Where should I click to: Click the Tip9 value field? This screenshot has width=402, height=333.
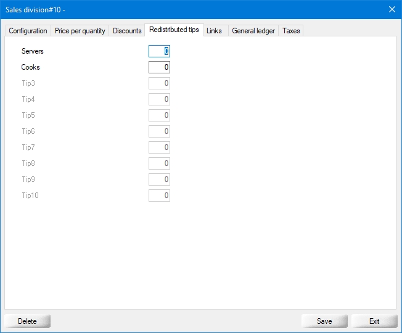point(159,179)
